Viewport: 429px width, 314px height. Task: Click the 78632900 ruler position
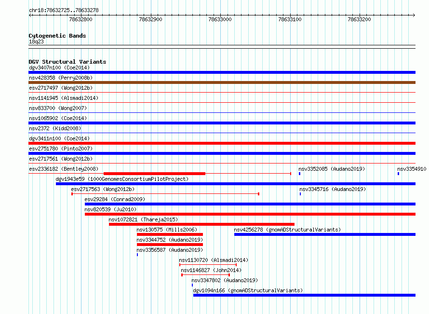click(x=150, y=19)
